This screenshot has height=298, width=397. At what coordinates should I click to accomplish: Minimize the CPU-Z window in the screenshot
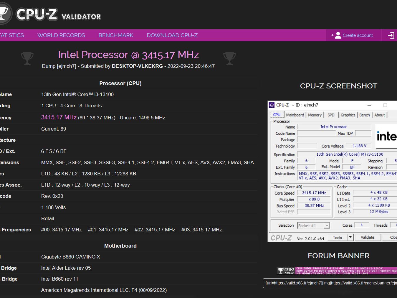(x=369, y=105)
